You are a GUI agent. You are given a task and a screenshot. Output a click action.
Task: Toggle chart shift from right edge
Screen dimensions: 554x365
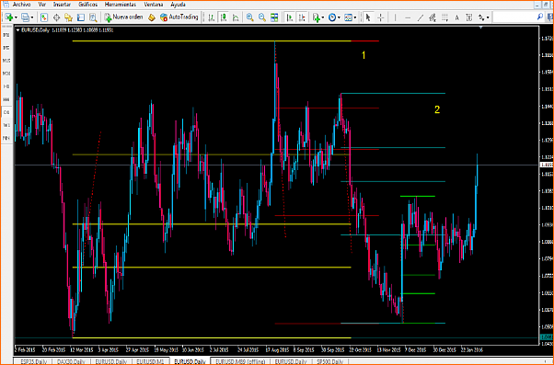tap(302, 17)
